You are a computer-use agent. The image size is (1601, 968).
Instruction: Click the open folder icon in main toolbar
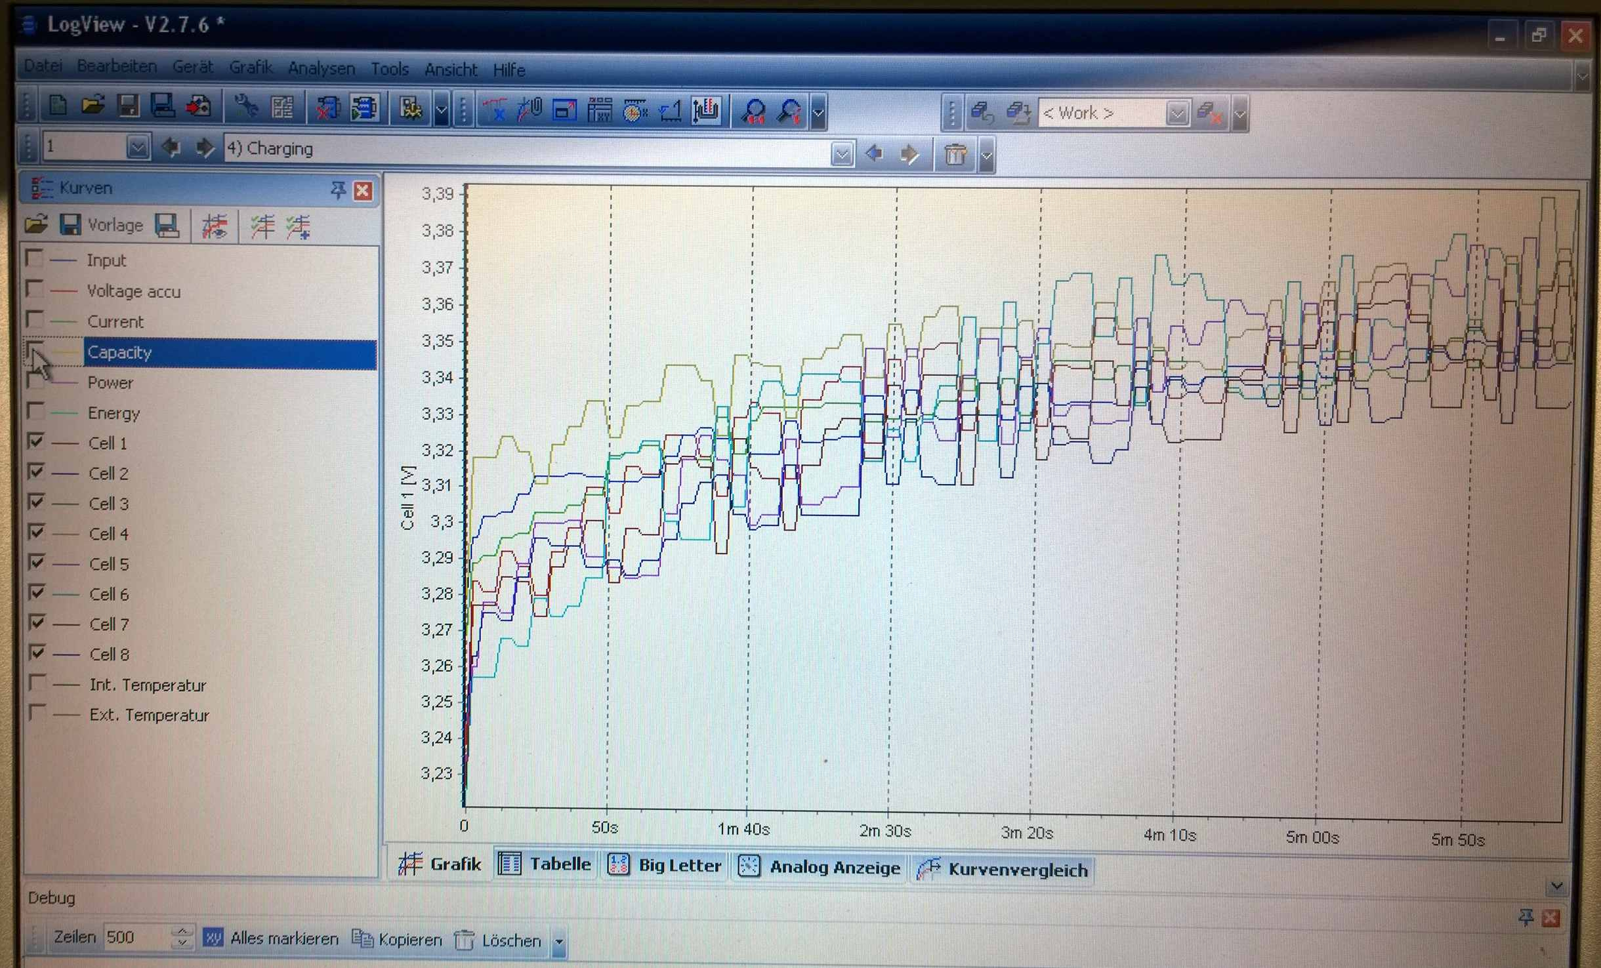[x=93, y=106]
